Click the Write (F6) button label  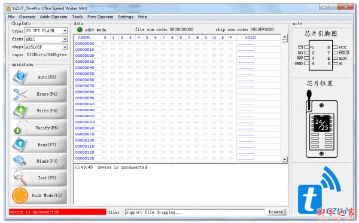tap(47, 111)
